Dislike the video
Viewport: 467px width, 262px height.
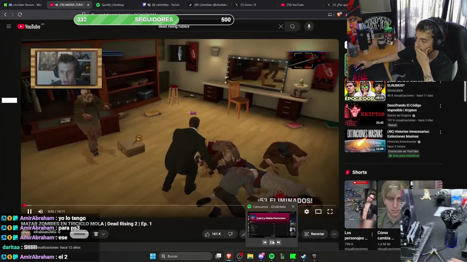pos(230,234)
